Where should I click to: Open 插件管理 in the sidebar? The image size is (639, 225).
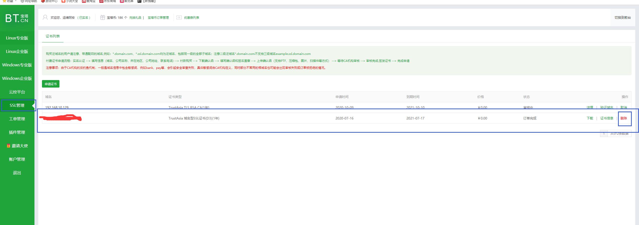pos(17,132)
